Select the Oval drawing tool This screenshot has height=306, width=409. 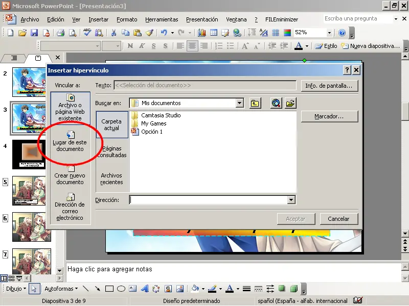pos(121,289)
